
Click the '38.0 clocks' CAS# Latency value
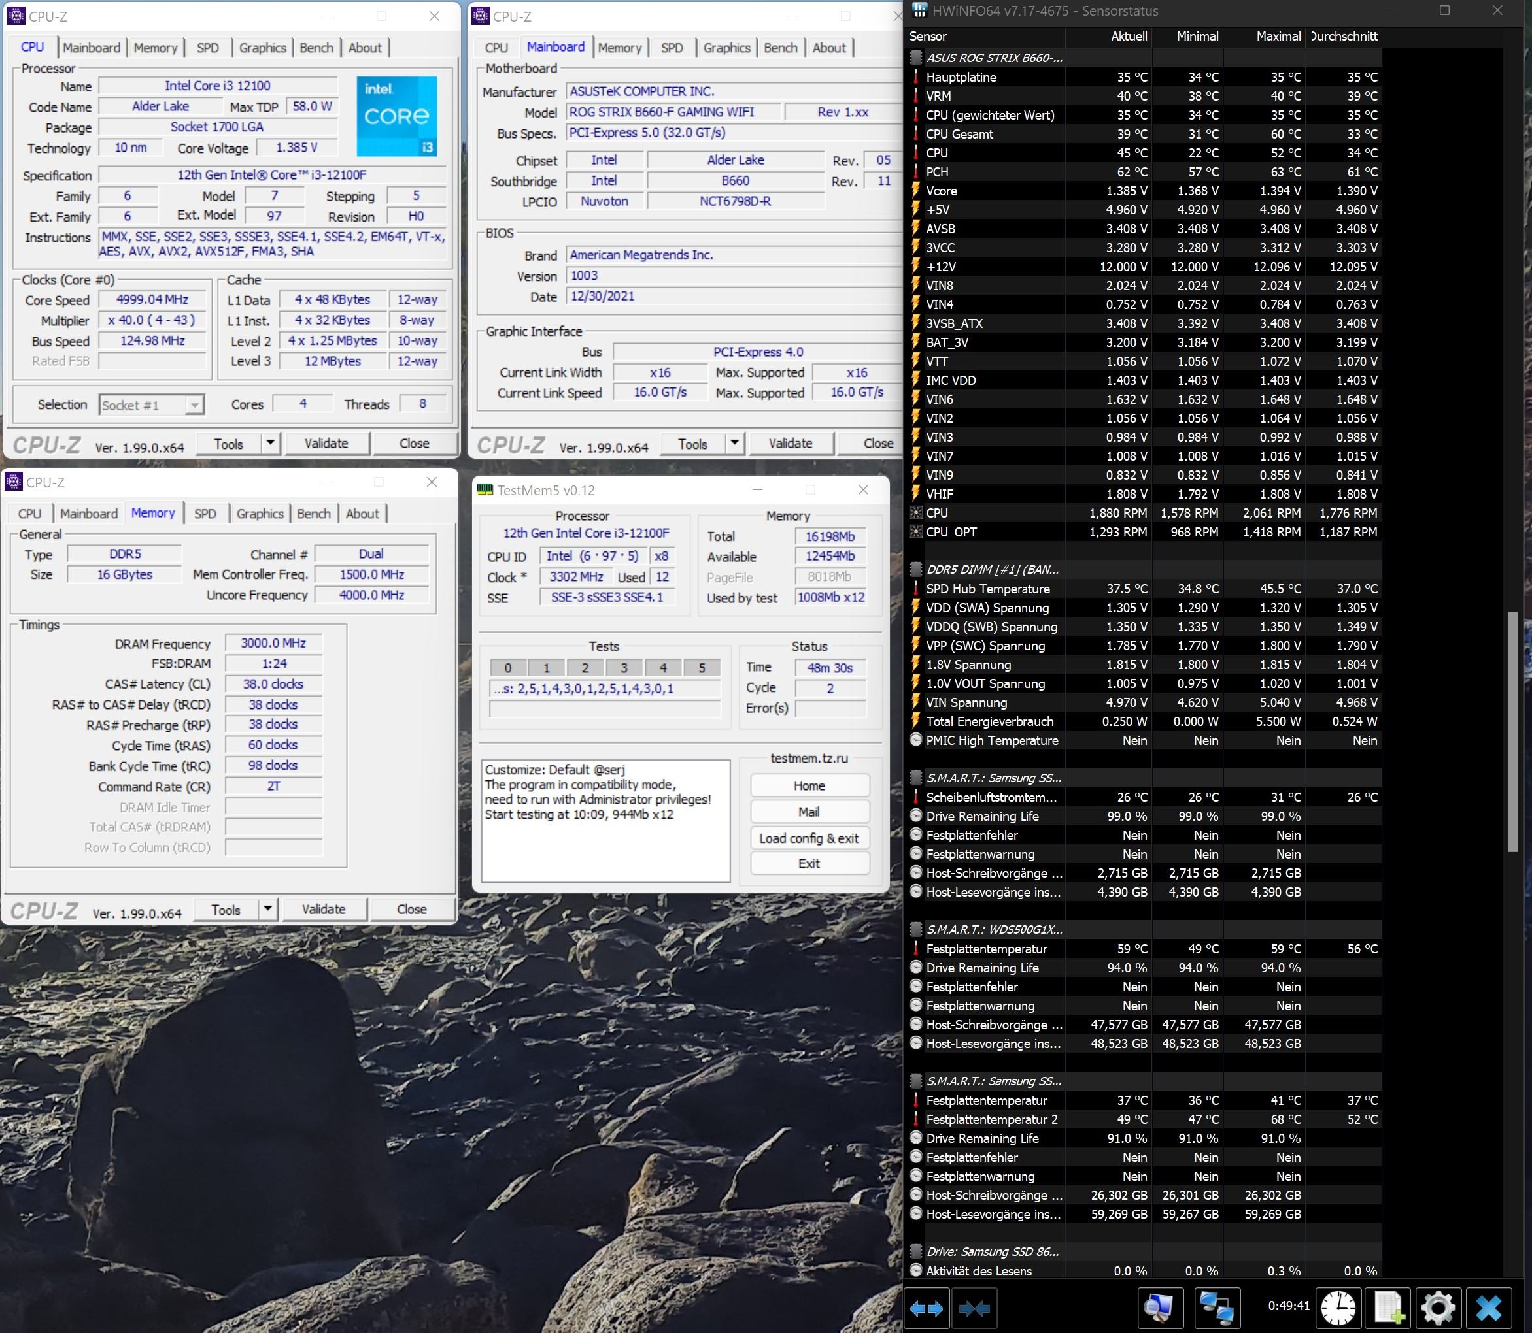click(x=273, y=683)
